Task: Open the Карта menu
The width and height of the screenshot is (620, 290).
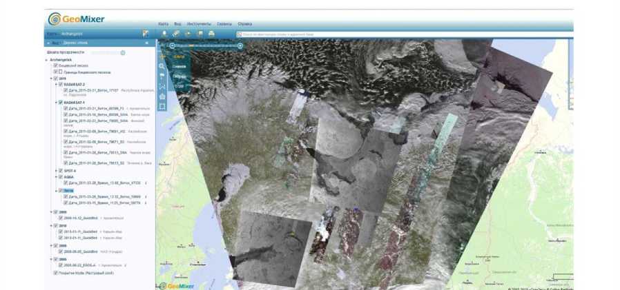Action: 164,24
